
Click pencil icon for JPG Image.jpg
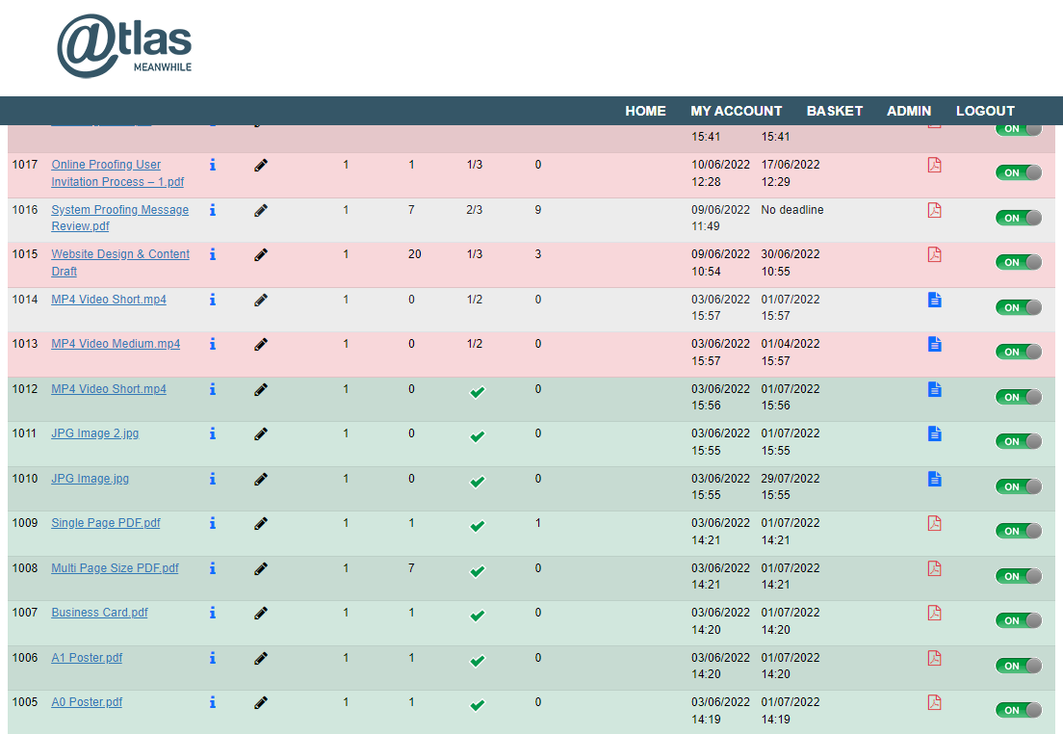pyautogui.click(x=261, y=479)
